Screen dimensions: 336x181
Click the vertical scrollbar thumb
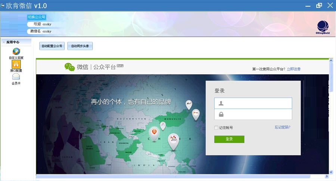(x=331, y=77)
